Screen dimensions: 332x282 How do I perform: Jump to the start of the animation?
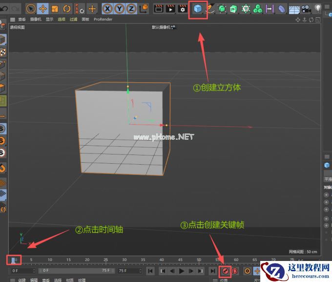click(x=151, y=271)
